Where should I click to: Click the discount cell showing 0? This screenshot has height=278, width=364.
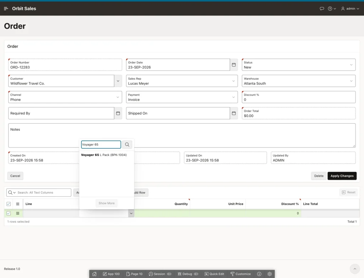click(273, 213)
